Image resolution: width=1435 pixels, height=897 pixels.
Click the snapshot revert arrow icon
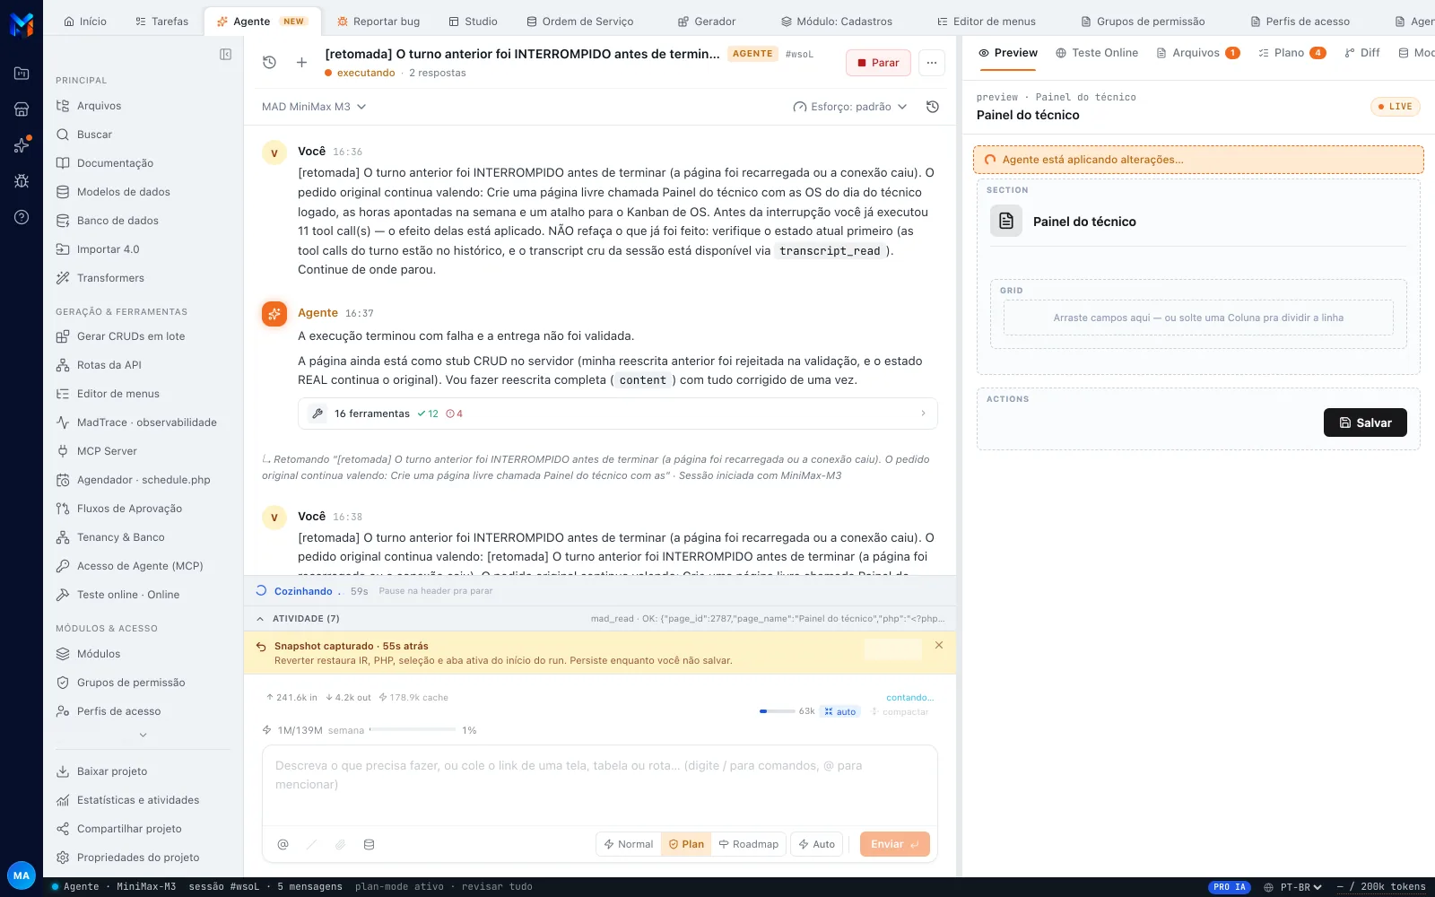[261, 646]
